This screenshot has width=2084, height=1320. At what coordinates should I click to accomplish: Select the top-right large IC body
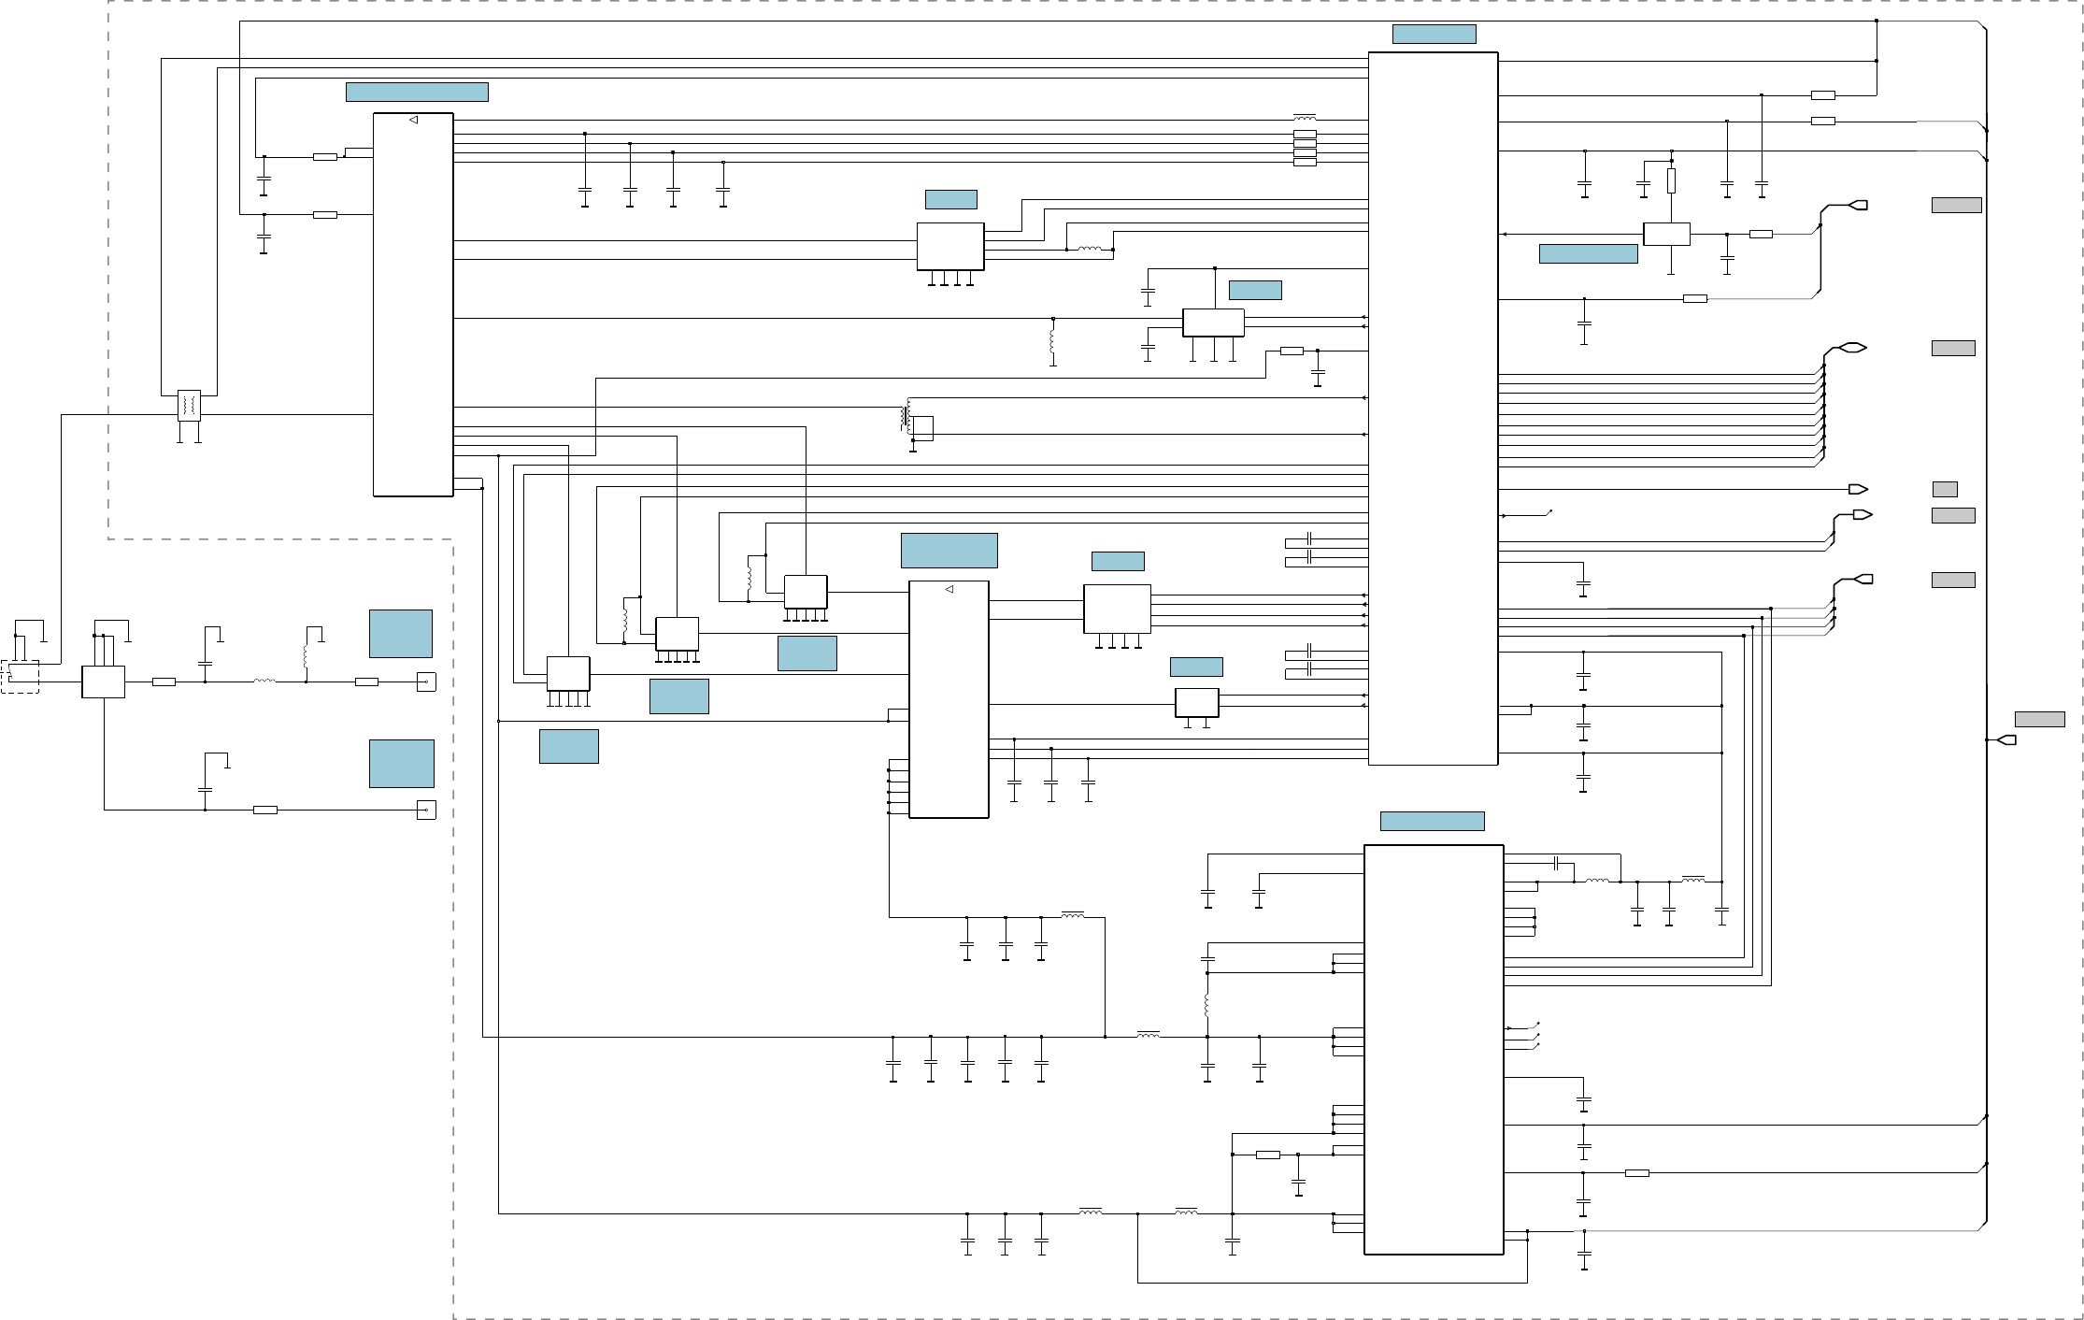(1433, 408)
